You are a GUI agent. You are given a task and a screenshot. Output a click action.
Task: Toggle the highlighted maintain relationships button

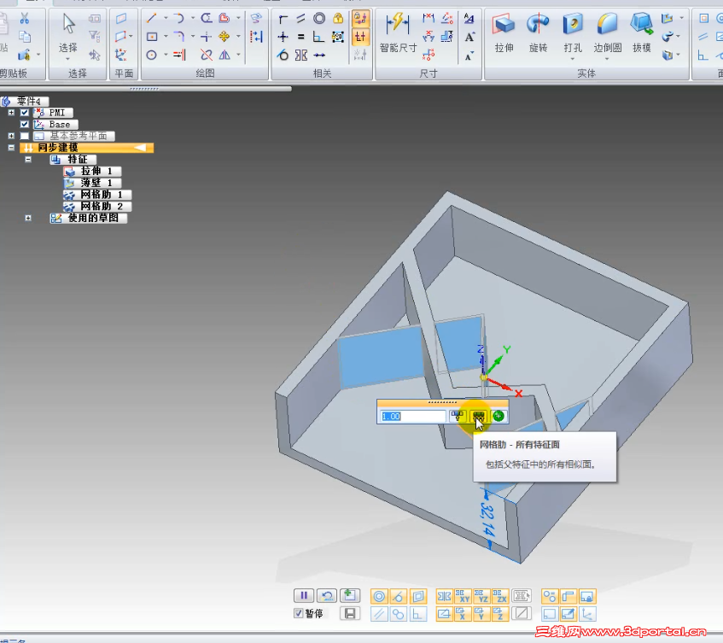point(360,19)
